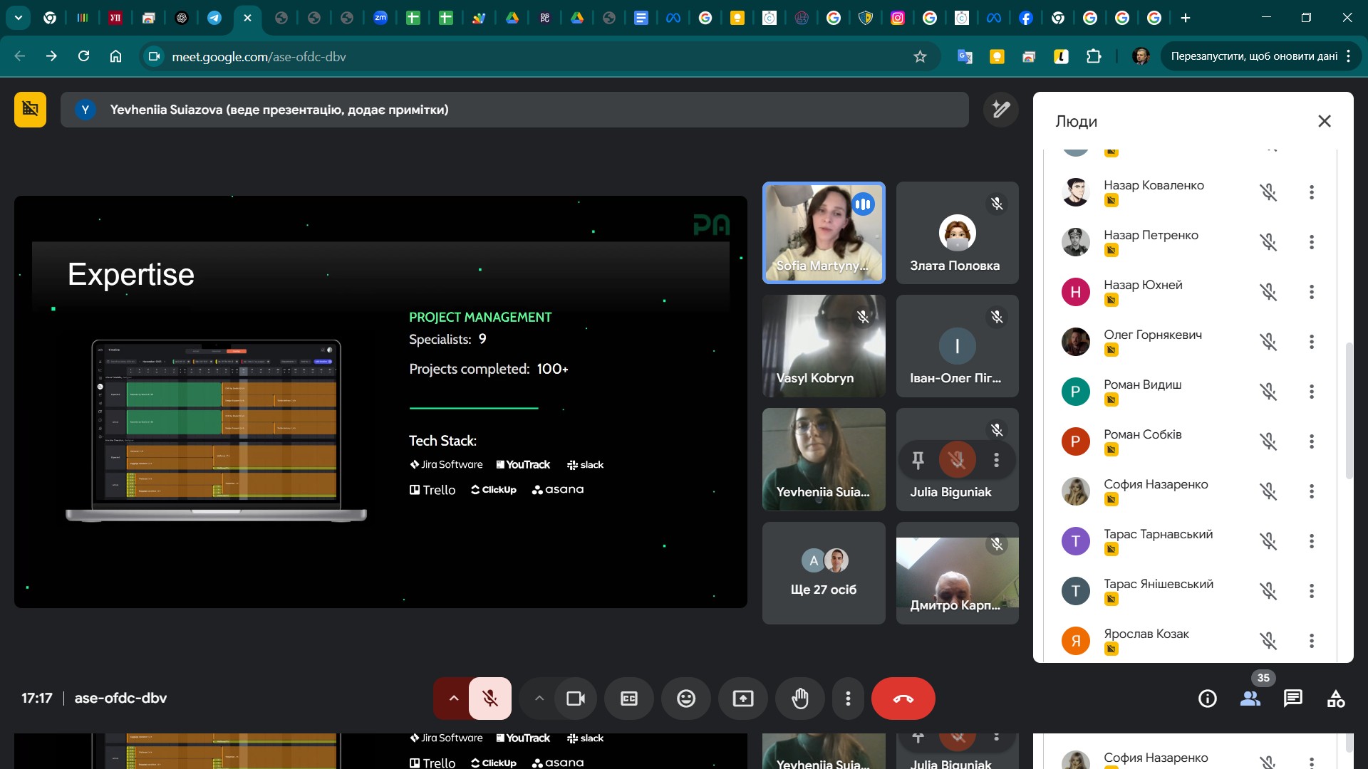Open the new browser tab plus button
Viewport: 1368px width, 769px height.
(1186, 18)
